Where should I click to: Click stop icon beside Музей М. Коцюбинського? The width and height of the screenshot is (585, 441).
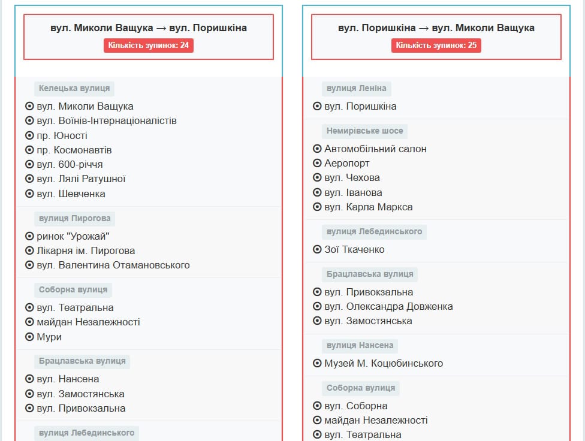click(x=317, y=363)
